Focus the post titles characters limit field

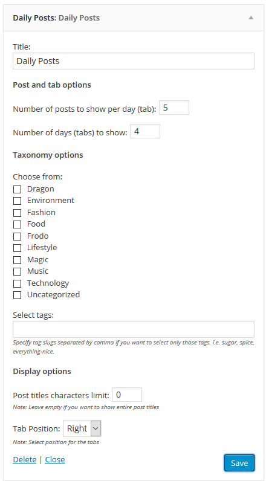pos(127,395)
